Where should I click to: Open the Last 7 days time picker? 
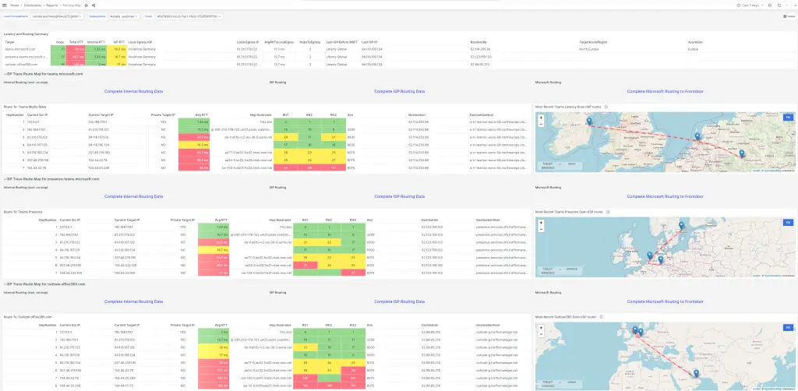tap(750, 5)
